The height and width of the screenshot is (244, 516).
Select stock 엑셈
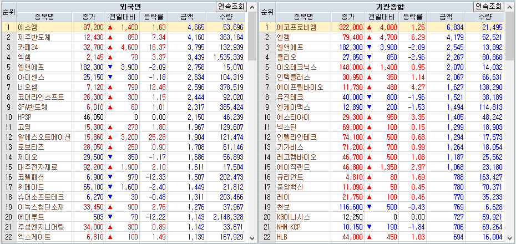24,57
